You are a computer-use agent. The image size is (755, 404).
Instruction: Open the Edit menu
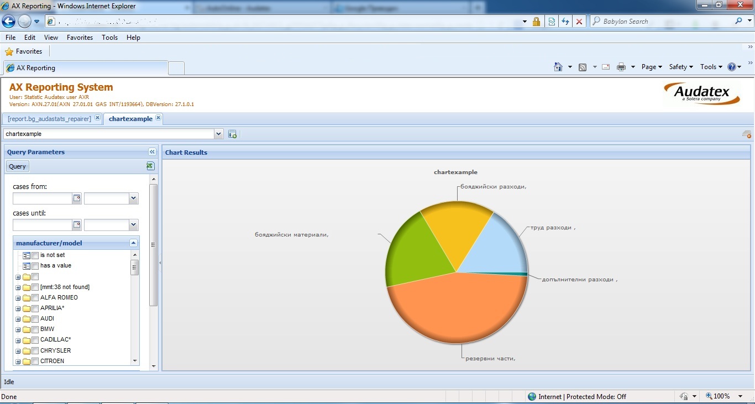tap(30, 38)
